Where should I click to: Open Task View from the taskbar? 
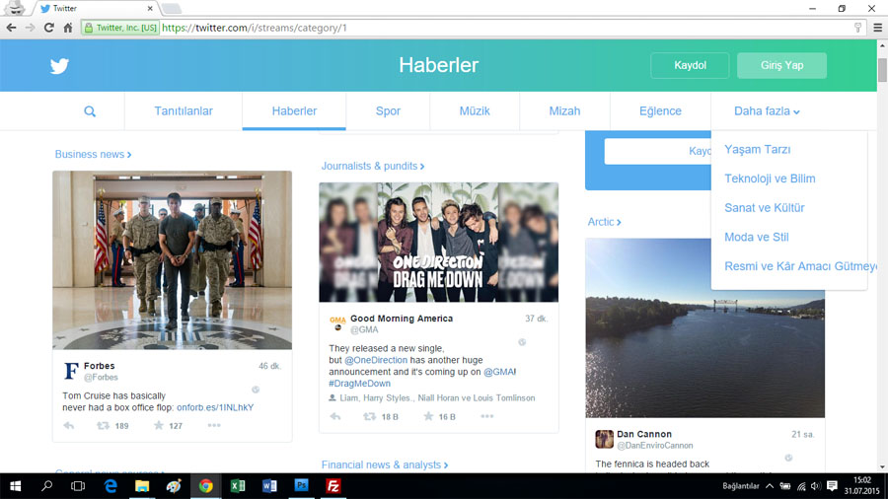[x=78, y=486]
